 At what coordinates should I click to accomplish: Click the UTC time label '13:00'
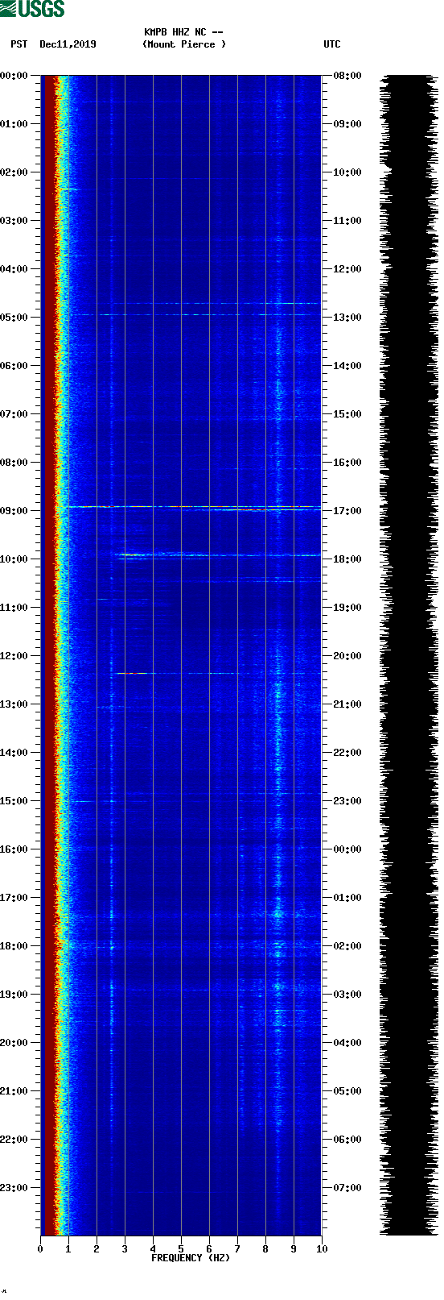pyautogui.click(x=347, y=318)
